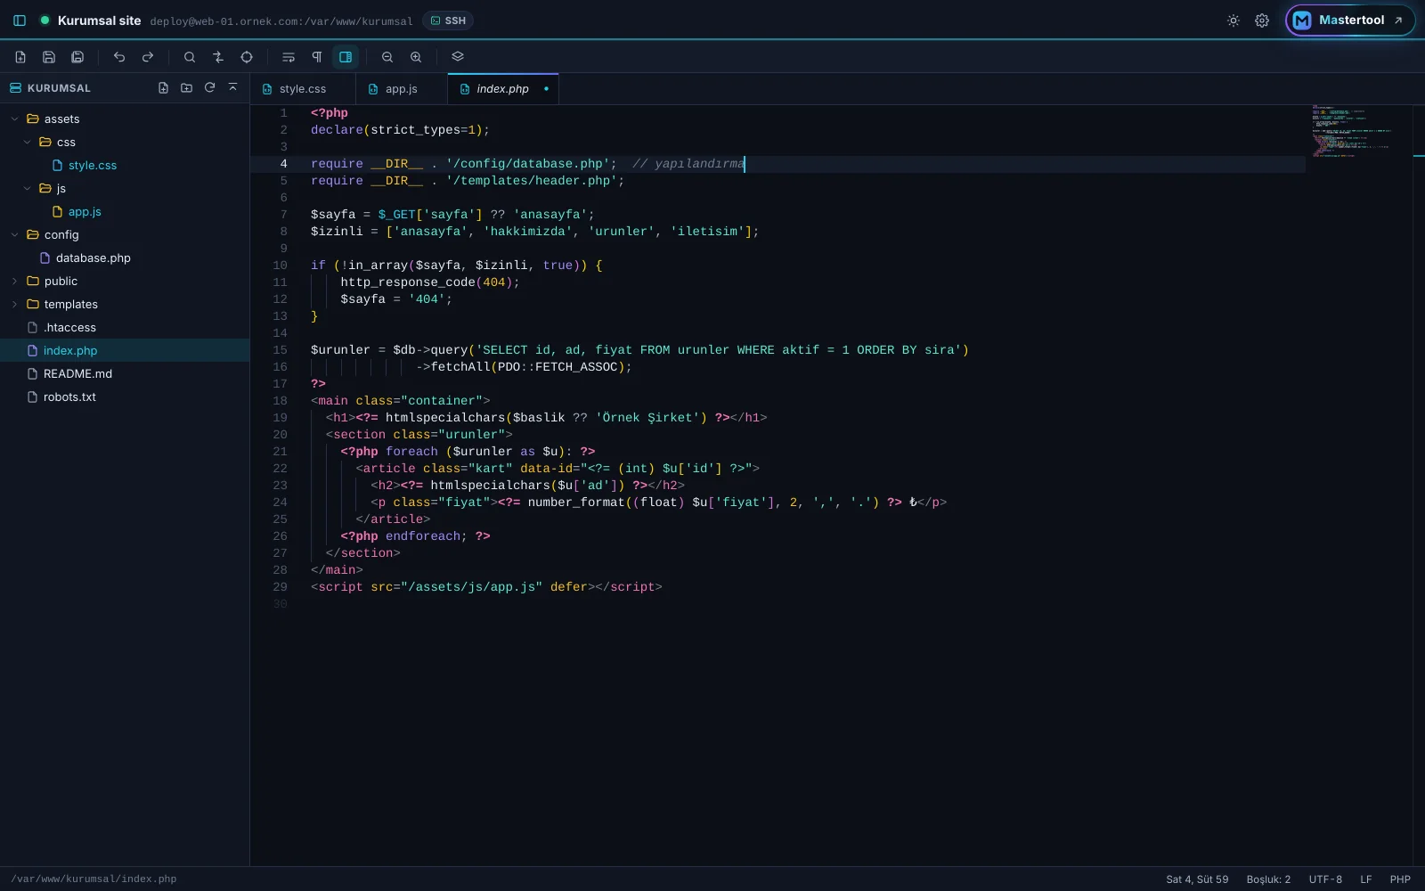Click the layers stack toolbar icon
Screen dimensions: 1425x891
[x=458, y=57]
